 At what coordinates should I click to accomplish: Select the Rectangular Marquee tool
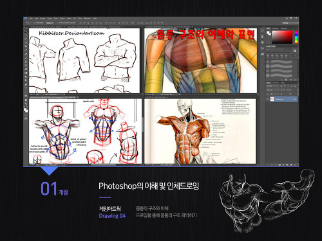point(26,35)
